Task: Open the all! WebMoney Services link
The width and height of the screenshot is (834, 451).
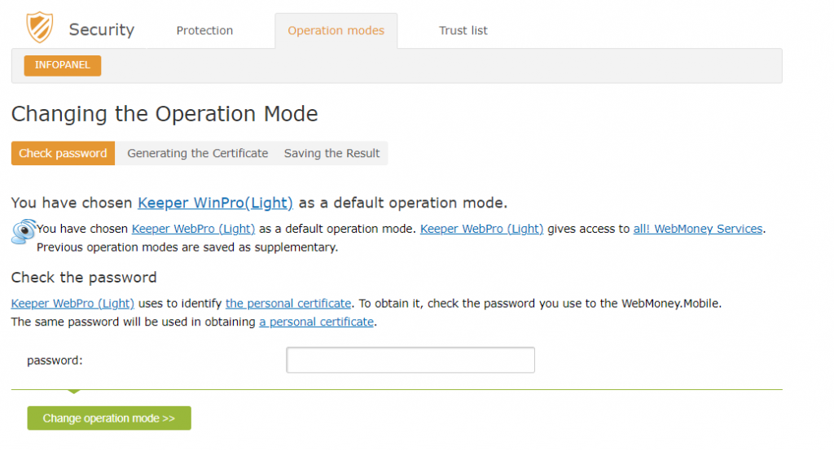Action: pyautogui.click(x=698, y=229)
